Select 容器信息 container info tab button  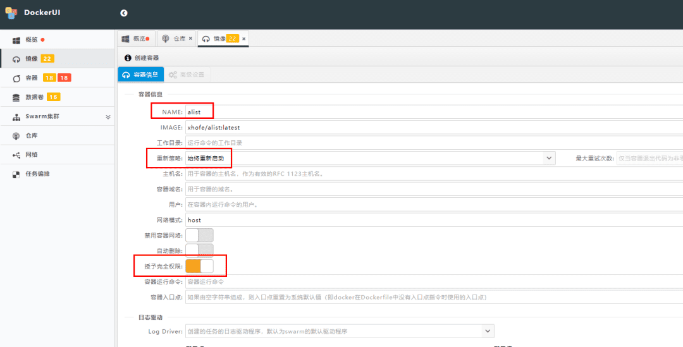[141, 75]
